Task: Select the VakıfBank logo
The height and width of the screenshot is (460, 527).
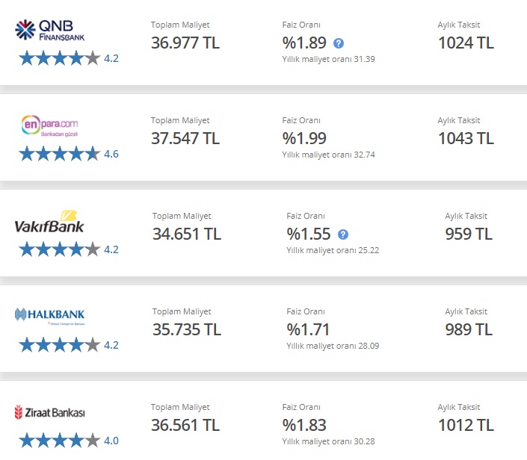Action: [49, 222]
